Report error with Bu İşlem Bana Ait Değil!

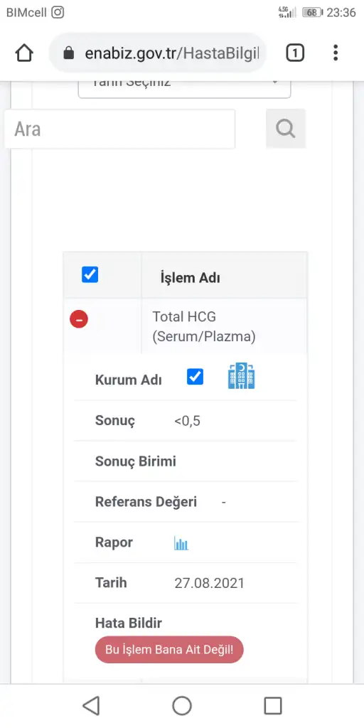(x=169, y=649)
